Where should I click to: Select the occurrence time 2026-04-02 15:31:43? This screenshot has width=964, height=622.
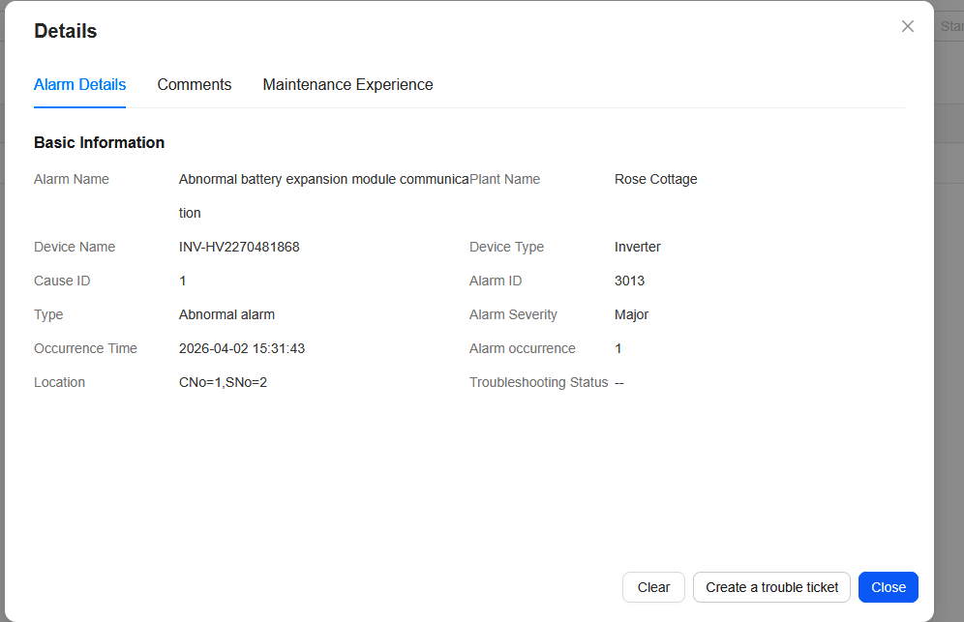coord(242,349)
